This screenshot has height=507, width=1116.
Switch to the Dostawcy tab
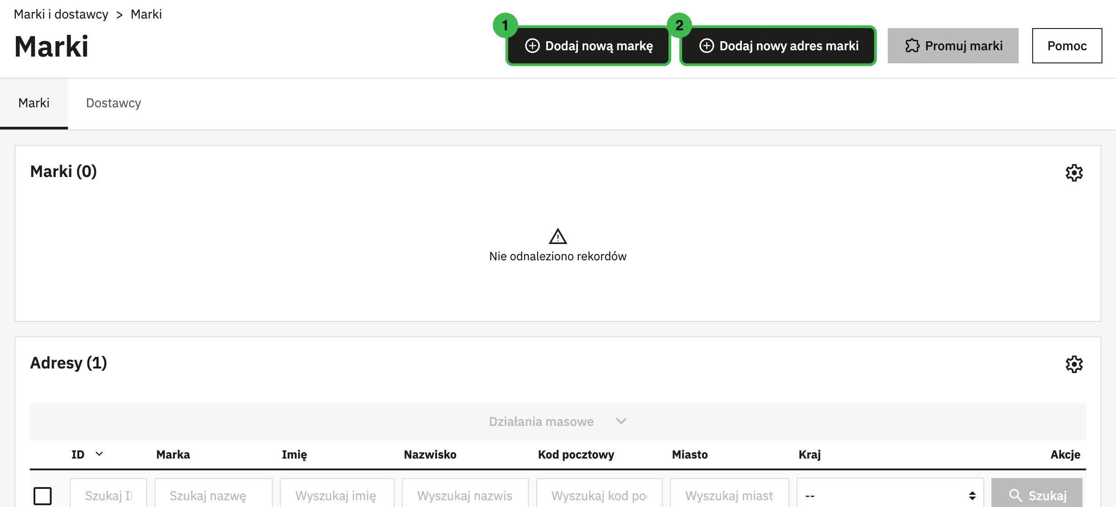point(114,103)
